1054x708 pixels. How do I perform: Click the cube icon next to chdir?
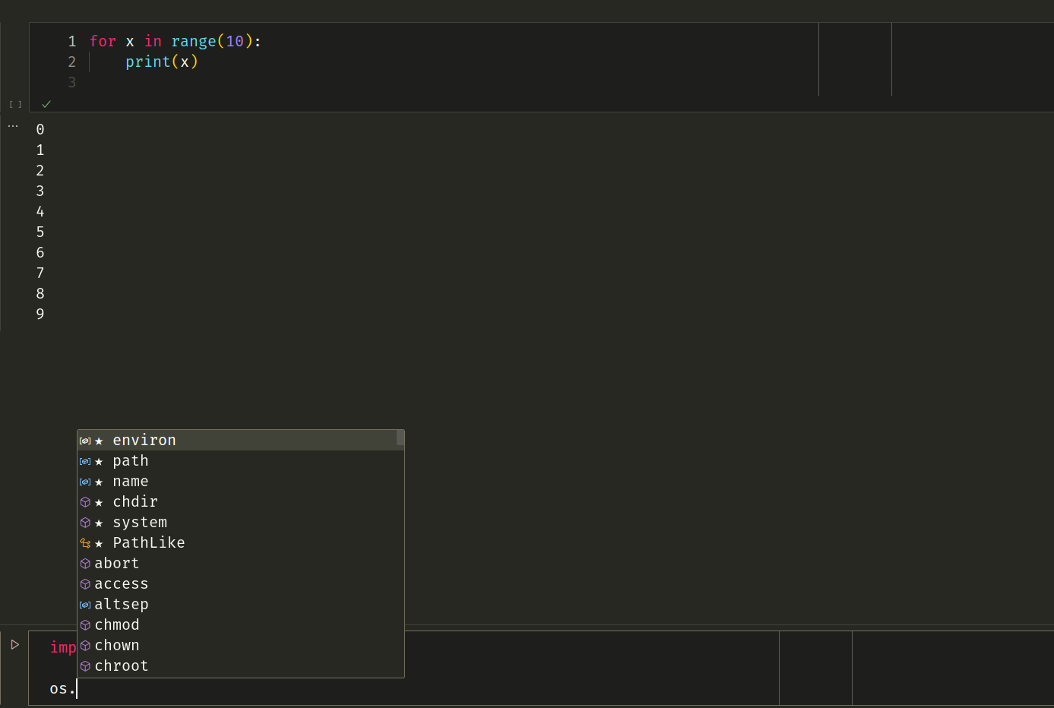point(84,501)
